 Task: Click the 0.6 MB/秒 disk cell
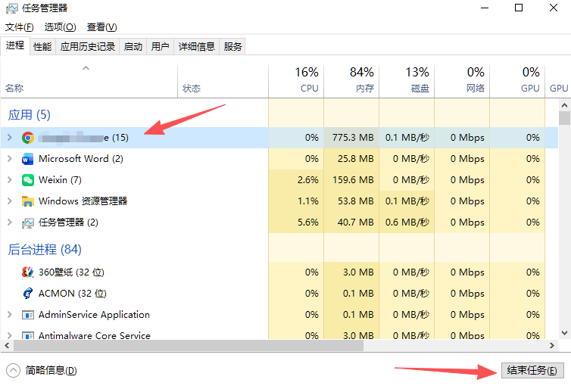pos(407,223)
